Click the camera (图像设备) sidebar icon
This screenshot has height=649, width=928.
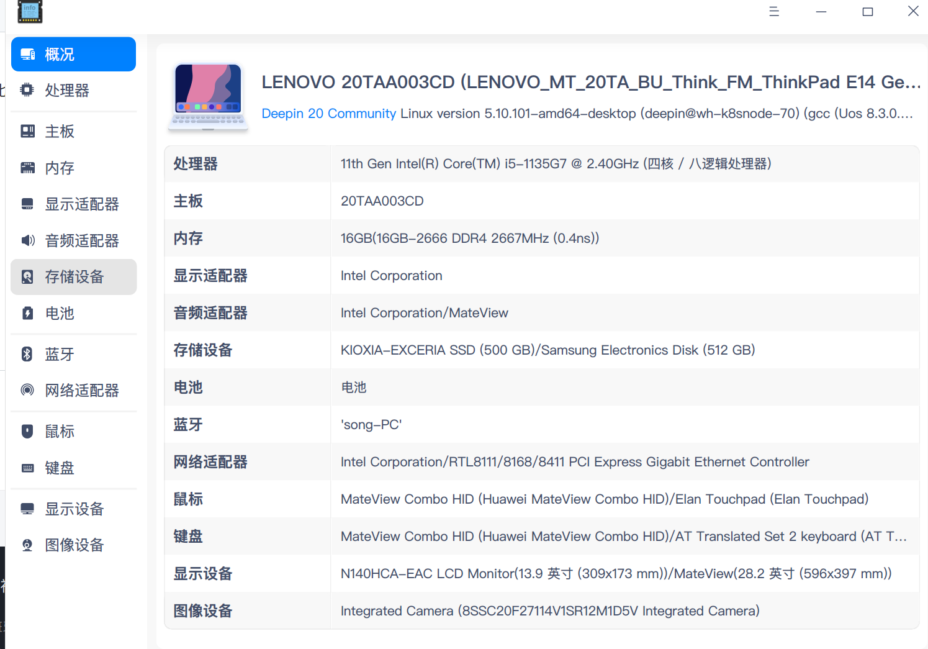pos(27,545)
